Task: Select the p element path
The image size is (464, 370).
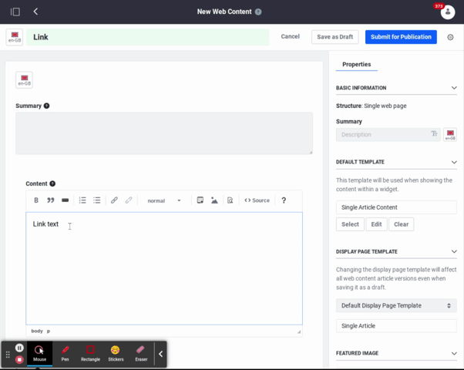Action: coord(49,331)
